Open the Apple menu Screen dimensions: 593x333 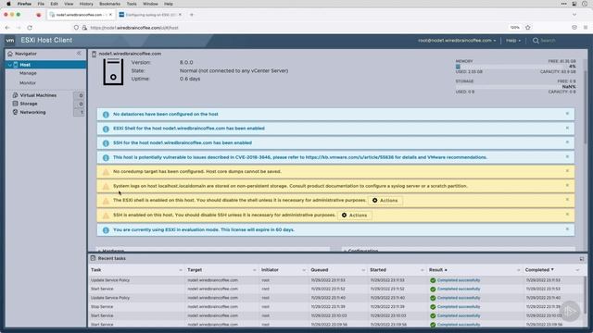point(8,4)
